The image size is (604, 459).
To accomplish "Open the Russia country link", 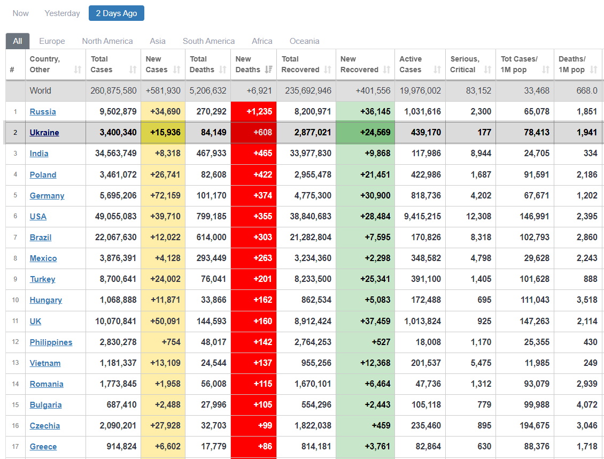I will (43, 112).
